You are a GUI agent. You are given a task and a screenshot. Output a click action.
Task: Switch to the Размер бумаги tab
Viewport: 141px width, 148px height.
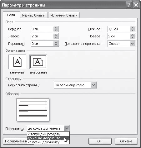tap(34, 15)
